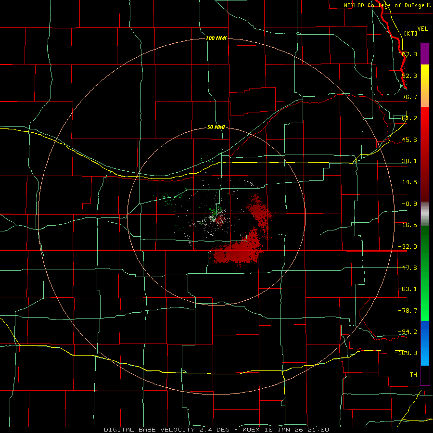
Task: Select the -0.9 scale label
Action: coord(409,204)
